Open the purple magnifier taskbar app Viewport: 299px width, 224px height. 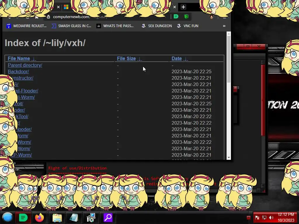108,217
